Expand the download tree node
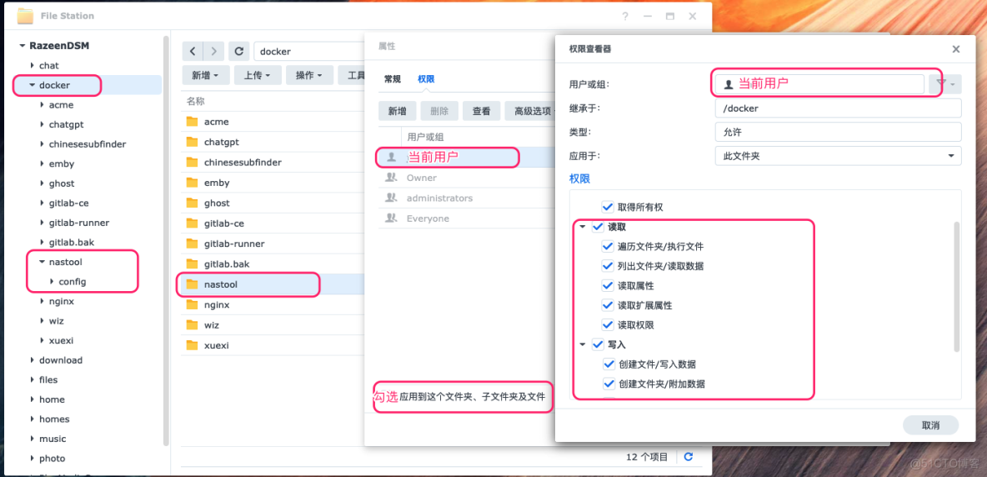The image size is (987, 477). coord(33,360)
